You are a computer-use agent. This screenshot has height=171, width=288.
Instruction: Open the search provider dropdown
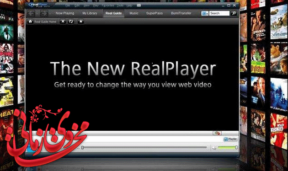click(205, 13)
